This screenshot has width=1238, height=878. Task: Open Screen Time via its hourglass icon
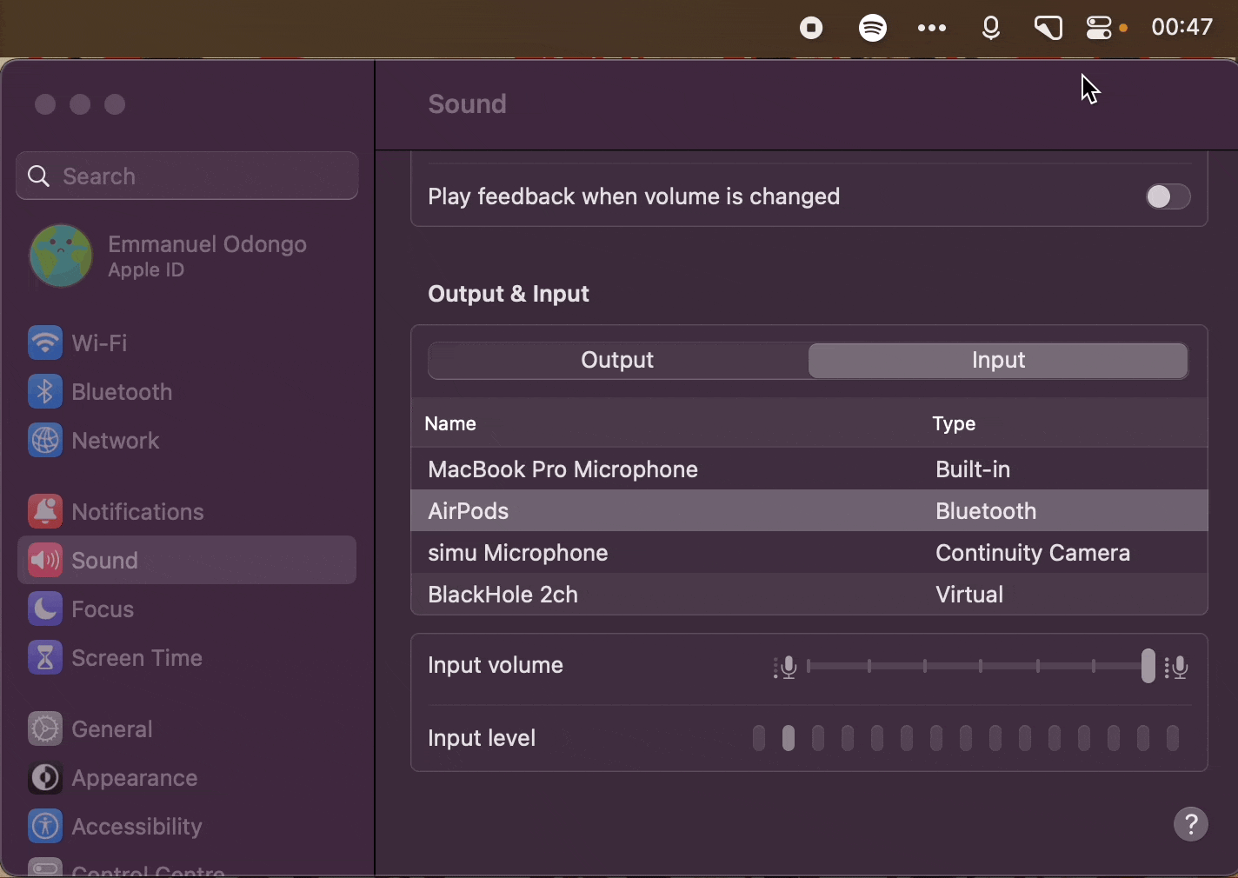point(45,657)
